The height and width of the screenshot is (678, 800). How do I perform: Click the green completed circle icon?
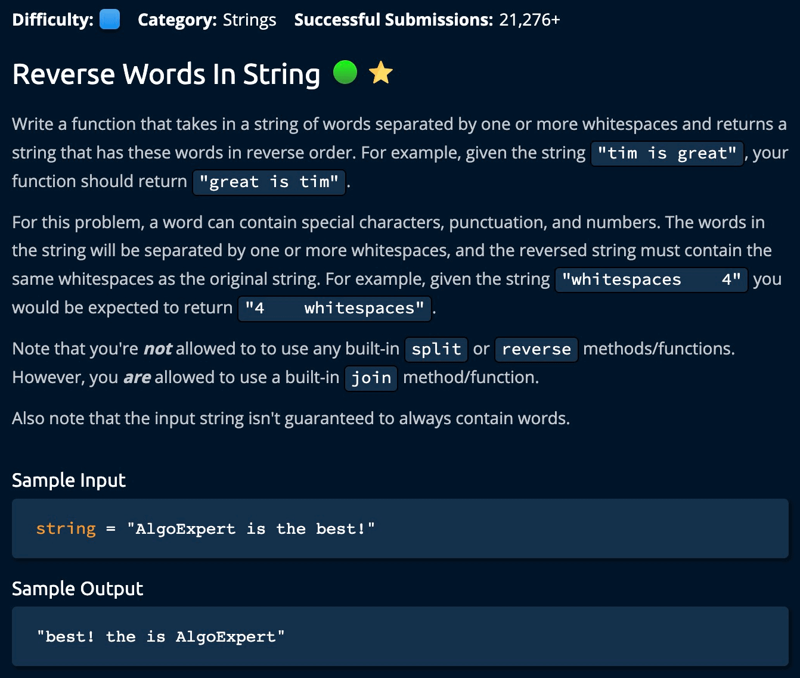[x=345, y=73]
